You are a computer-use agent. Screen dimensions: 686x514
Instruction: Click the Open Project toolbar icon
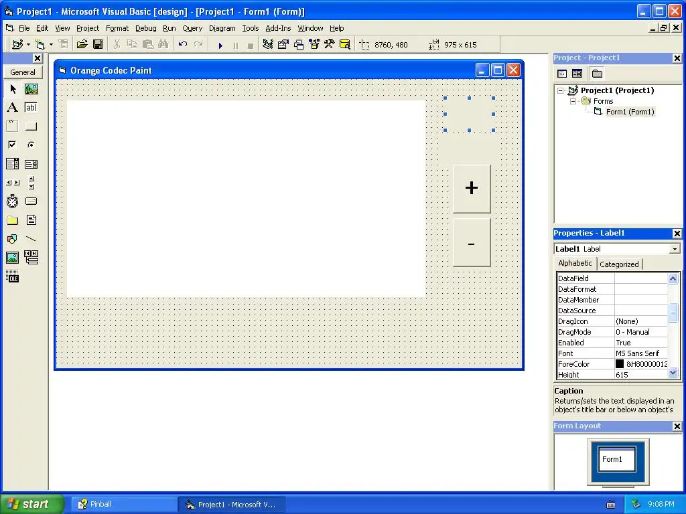82,45
